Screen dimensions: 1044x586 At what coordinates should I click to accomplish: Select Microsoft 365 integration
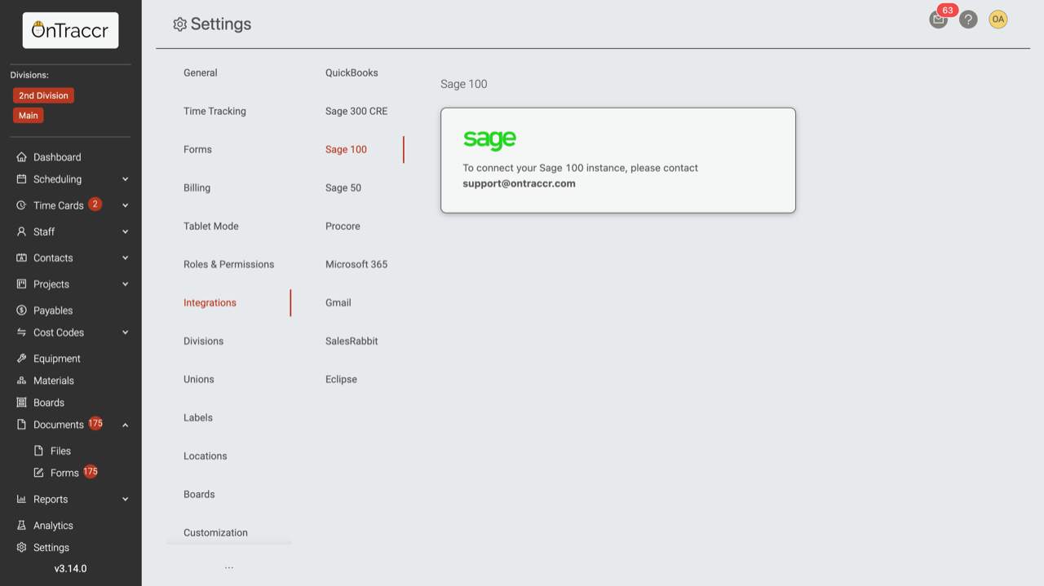pyautogui.click(x=356, y=264)
